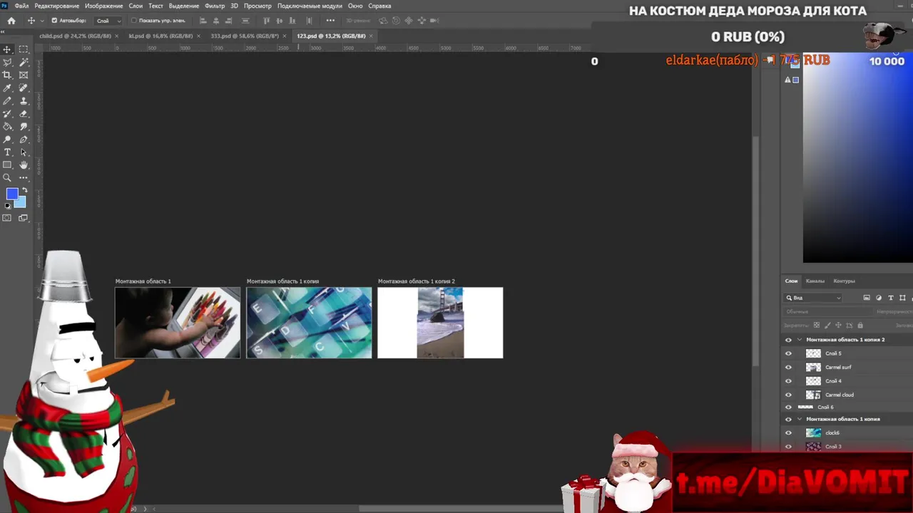
Task: Open the Подключаемые модули menu
Action: point(310,6)
